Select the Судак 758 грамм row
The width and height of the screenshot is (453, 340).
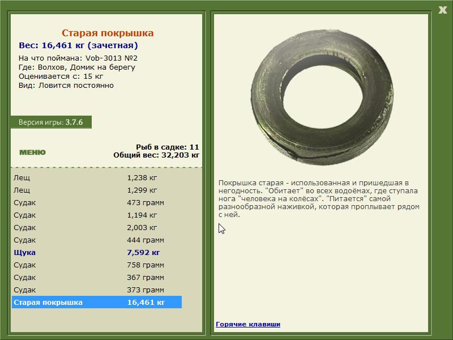coord(97,265)
